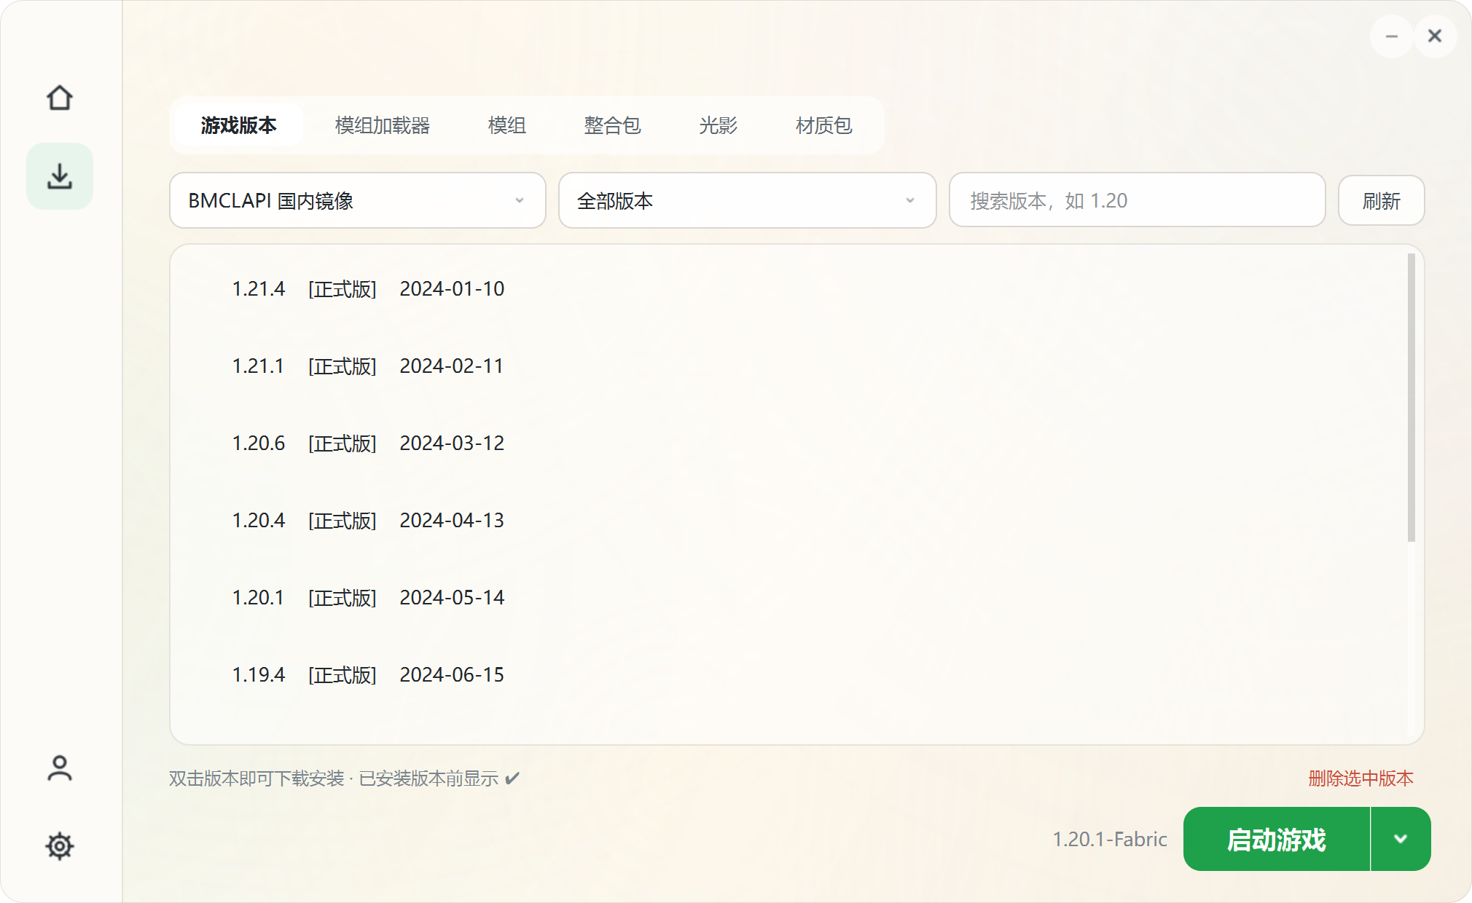Switch to 整合包 tab

(613, 125)
